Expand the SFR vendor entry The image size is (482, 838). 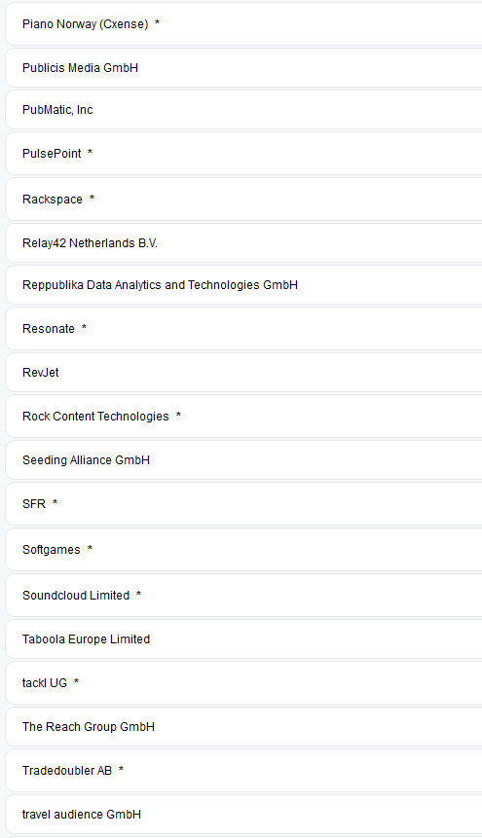(x=244, y=504)
